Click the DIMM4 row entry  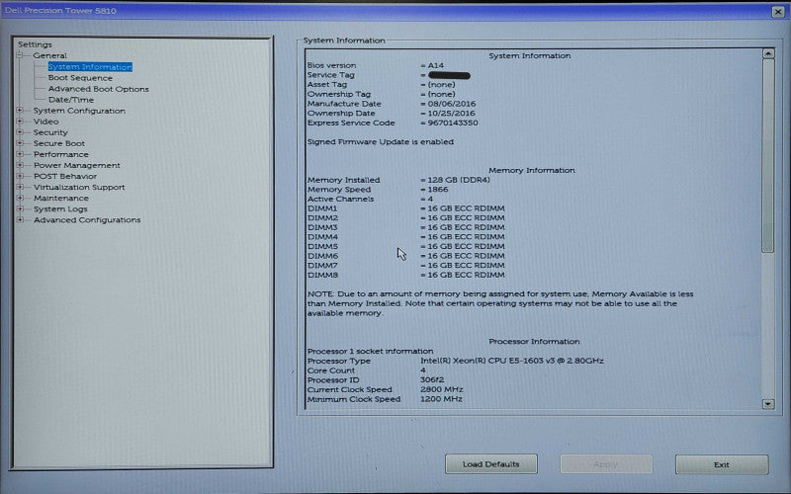point(406,237)
